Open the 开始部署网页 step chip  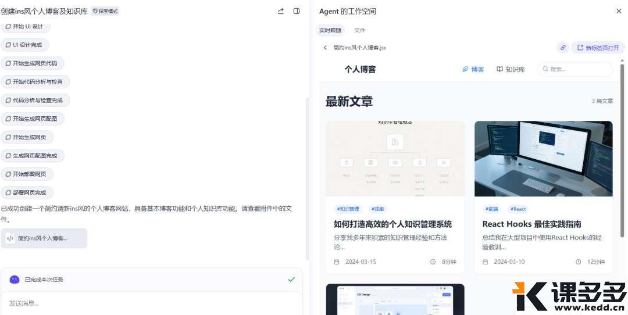pos(27,174)
